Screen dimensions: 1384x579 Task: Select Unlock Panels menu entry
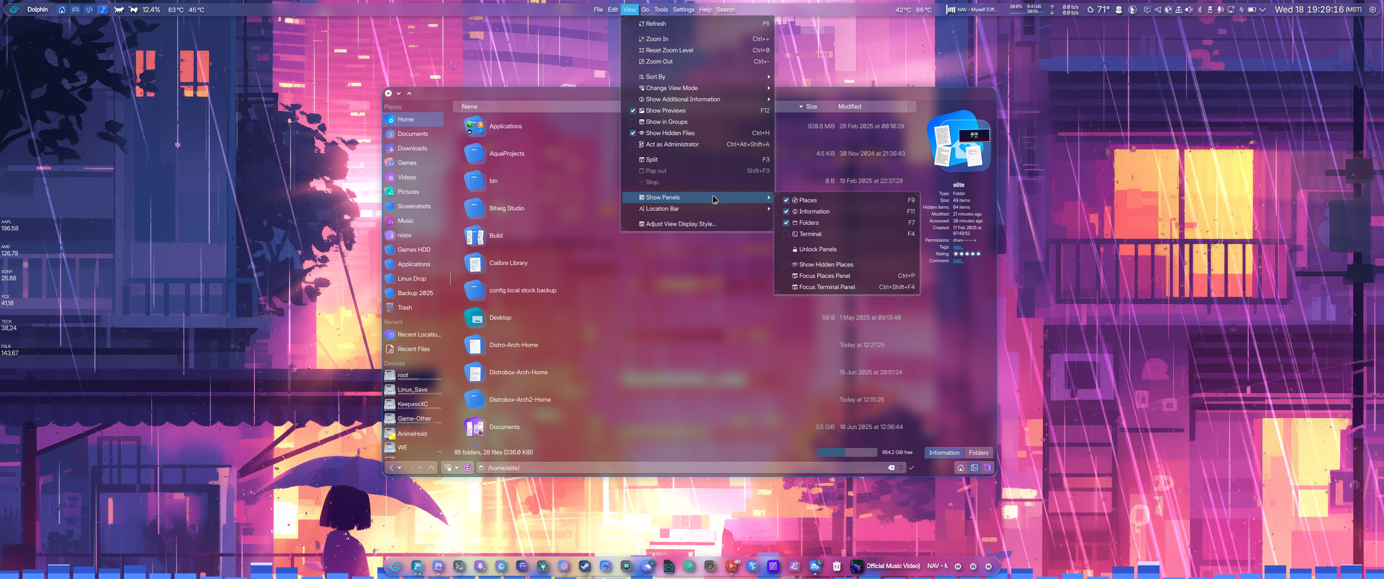[817, 249]
